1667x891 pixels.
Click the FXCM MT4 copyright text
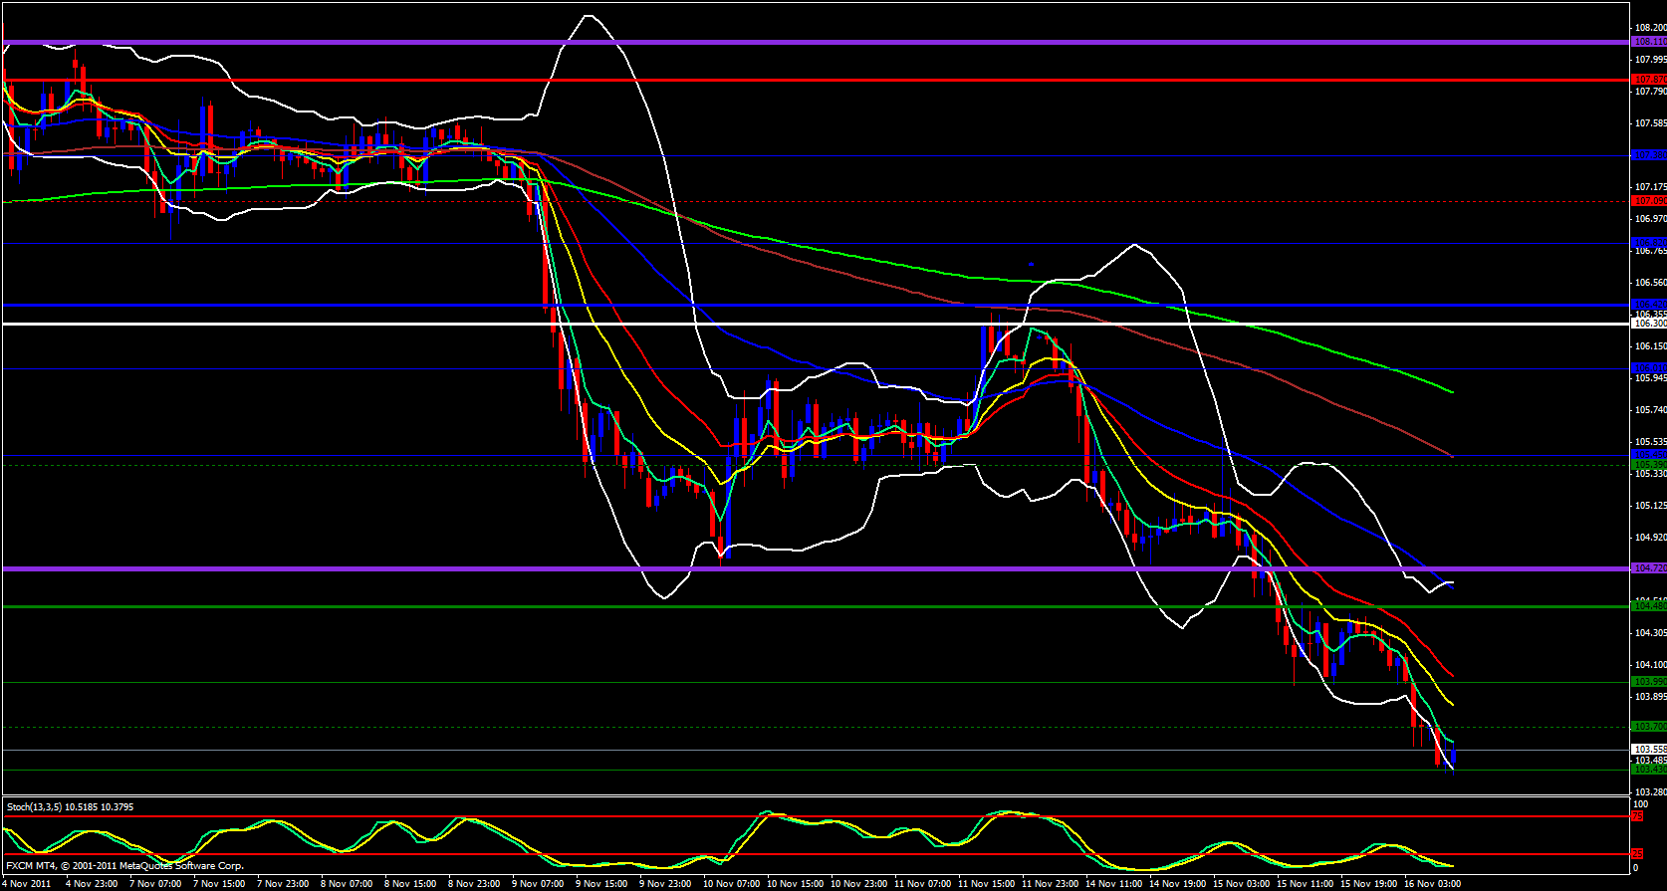click(x=124, y=866)
